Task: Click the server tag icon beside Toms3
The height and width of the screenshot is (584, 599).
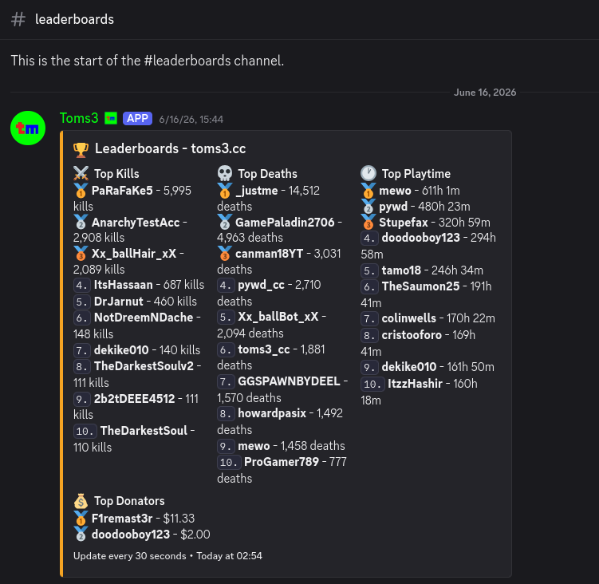Action: pyautogui.click(x=111, y=118)
